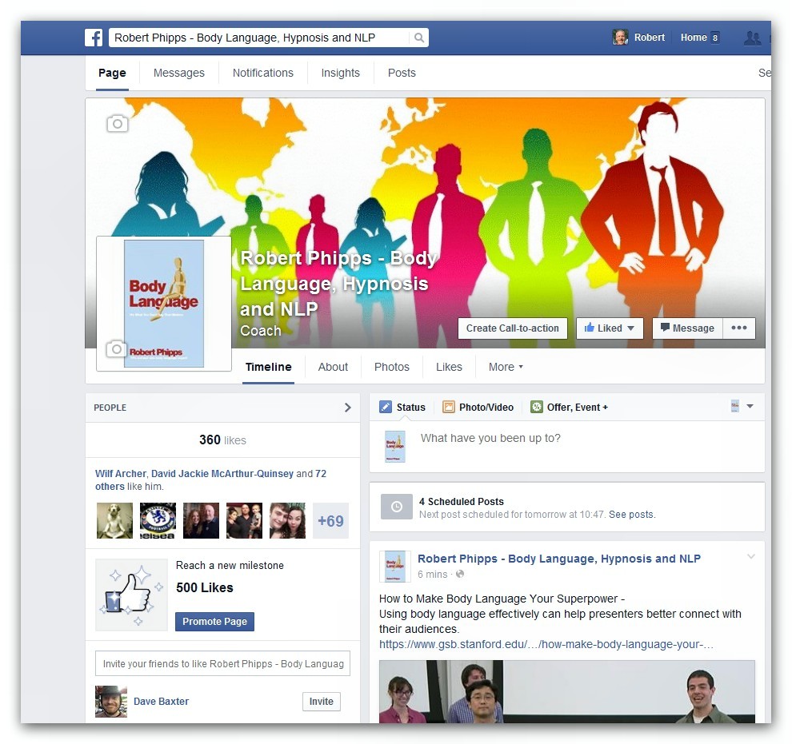Click Dave Baxter's avatar photo
This screenshot has width=792, height=744.
(x=111, y=701)
